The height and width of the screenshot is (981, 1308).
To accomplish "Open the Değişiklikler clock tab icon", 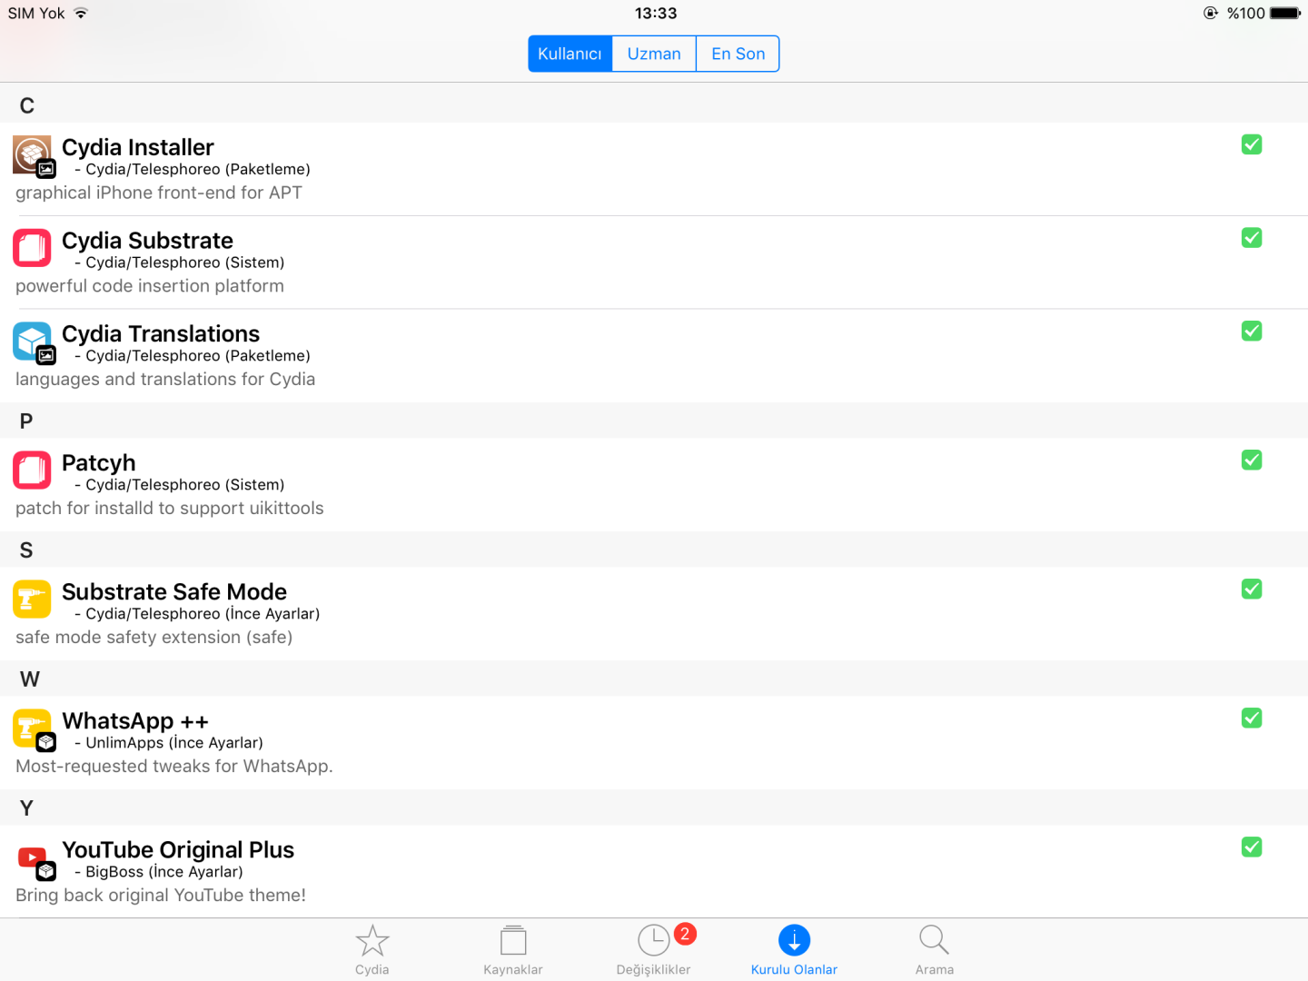I will pos(654,940).
